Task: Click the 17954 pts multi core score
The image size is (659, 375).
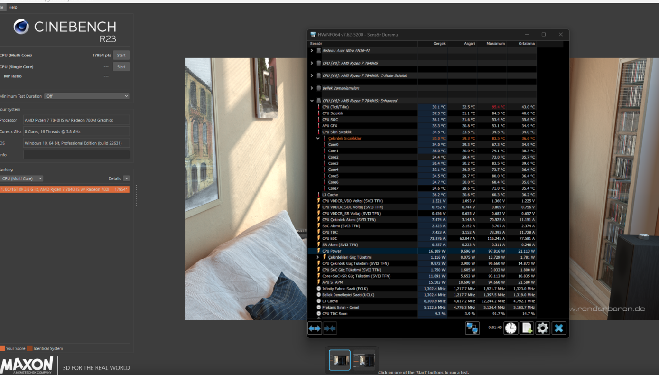Action: pyautogui.click(x=102, y=56)
